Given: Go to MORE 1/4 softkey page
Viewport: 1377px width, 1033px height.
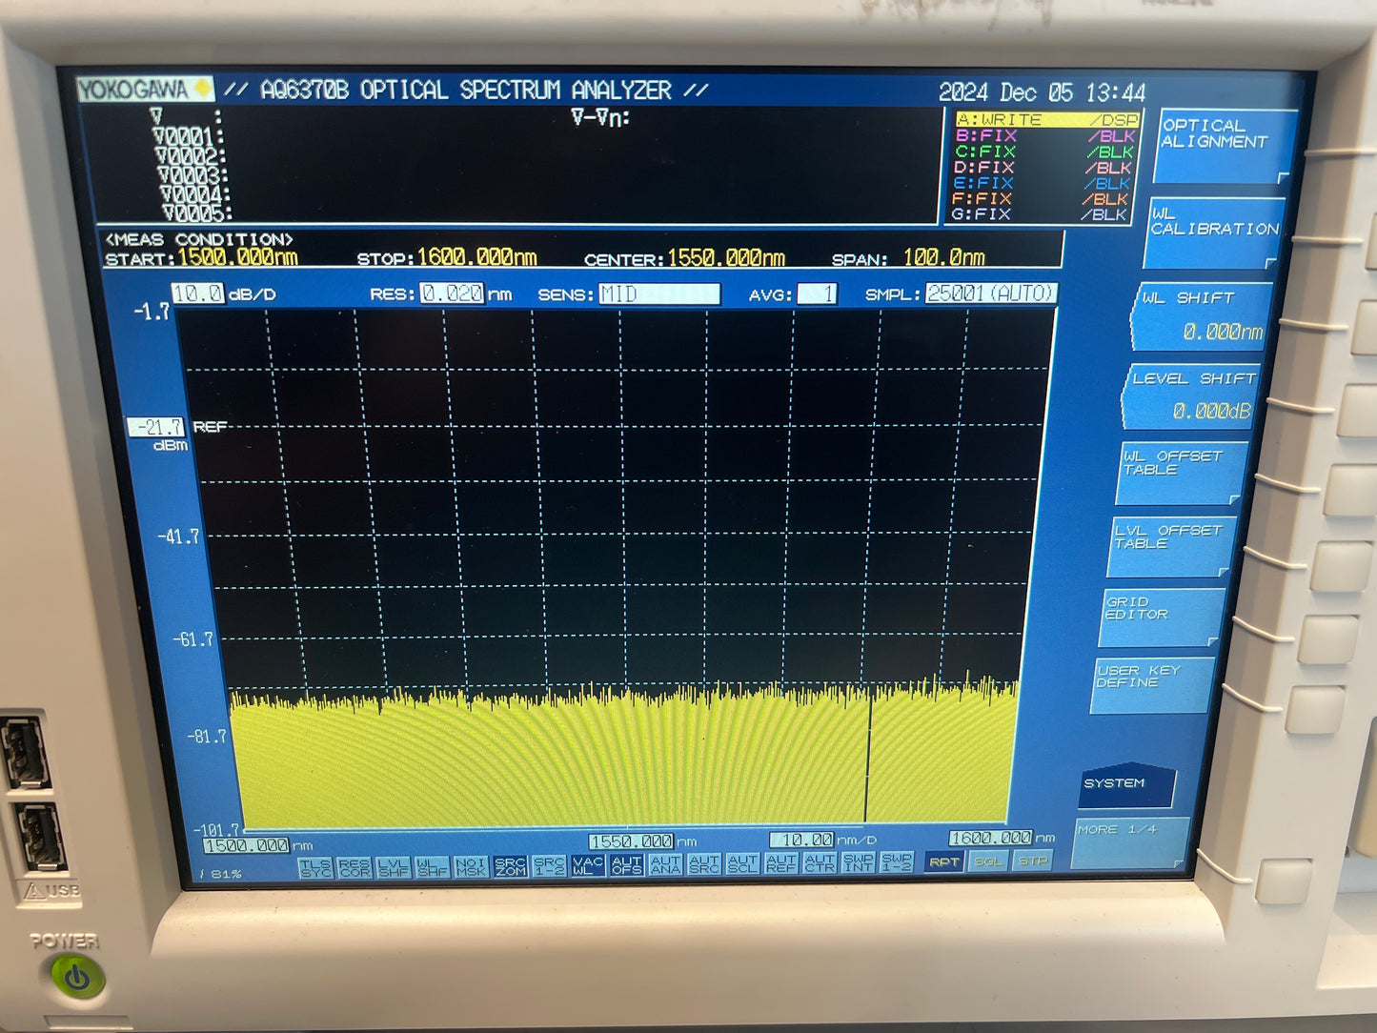Looking at the screenshot, I should (x=1131, y=842).
